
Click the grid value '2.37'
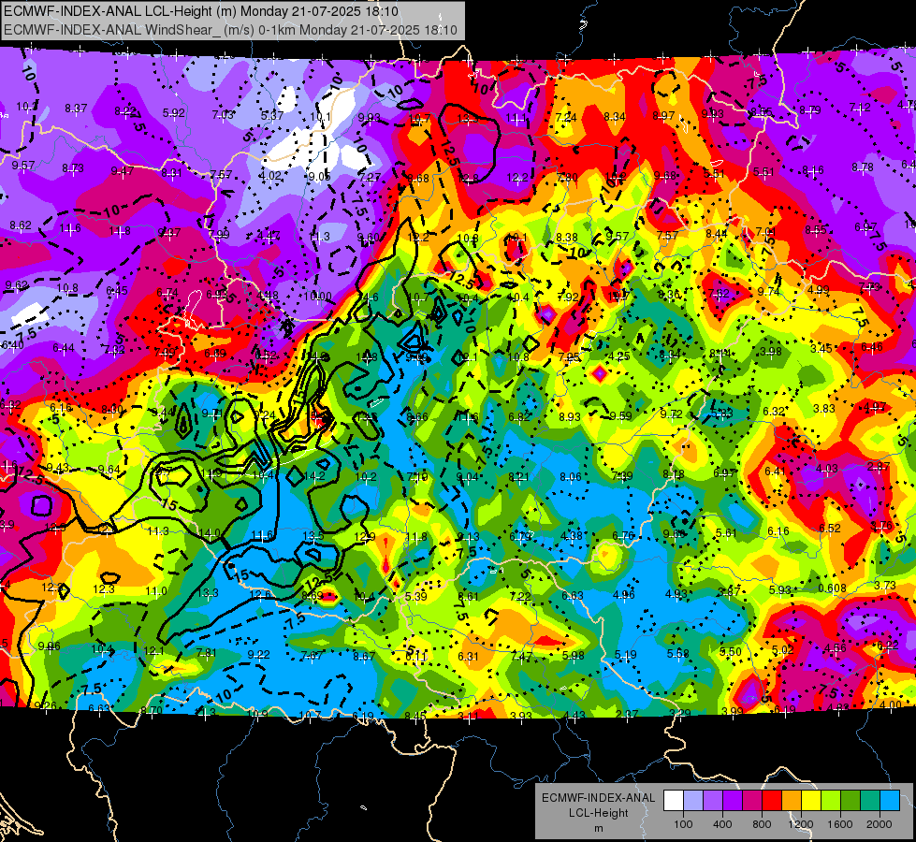tap(626, 714)
